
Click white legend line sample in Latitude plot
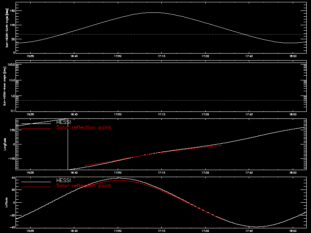[36, 182]
